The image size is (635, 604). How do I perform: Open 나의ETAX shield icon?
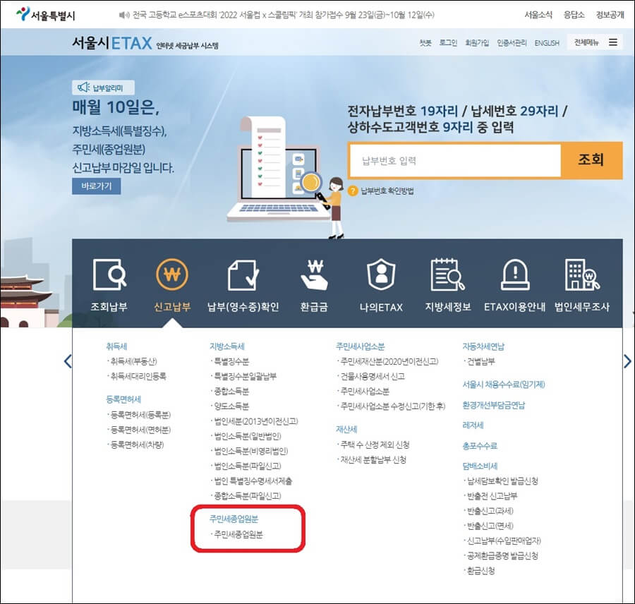[381, 274]
